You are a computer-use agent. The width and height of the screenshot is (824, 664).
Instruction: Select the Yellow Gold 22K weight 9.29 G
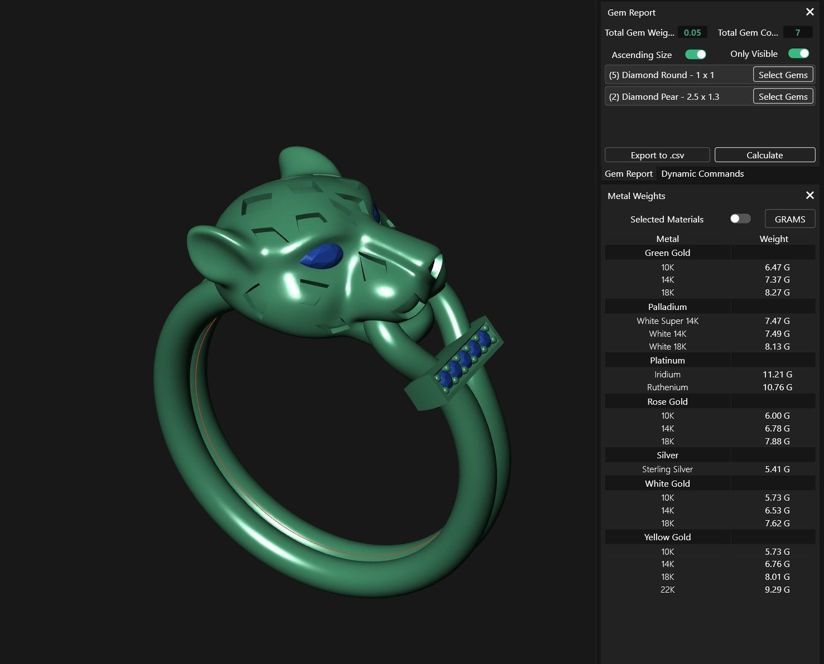point(777,589)
